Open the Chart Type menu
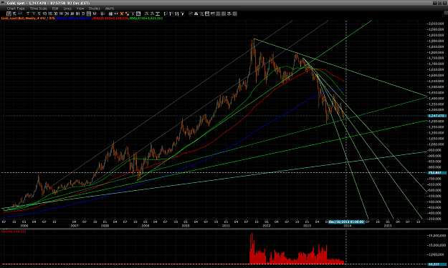Image resolution: width=448 pixels, height=268 pixels. pyautogui.click(x=16, y=9)
